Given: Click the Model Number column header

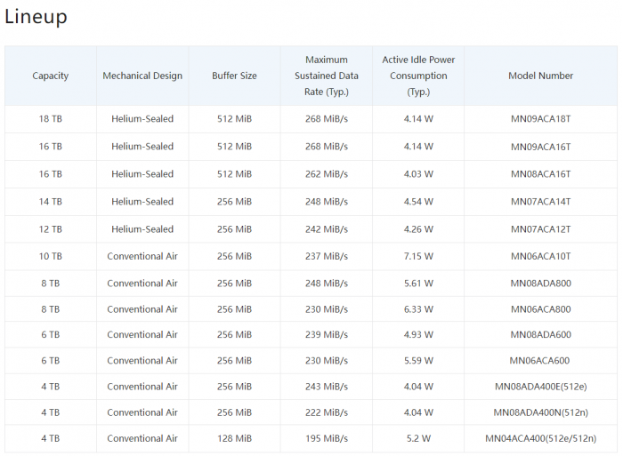Looking at the screenshot, I should 541,76.
